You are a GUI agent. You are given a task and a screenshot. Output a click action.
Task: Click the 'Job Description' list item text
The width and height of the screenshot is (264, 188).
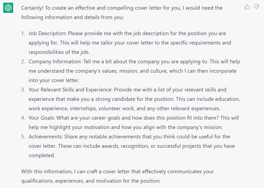pyautogui.click(x=47, y=33)
